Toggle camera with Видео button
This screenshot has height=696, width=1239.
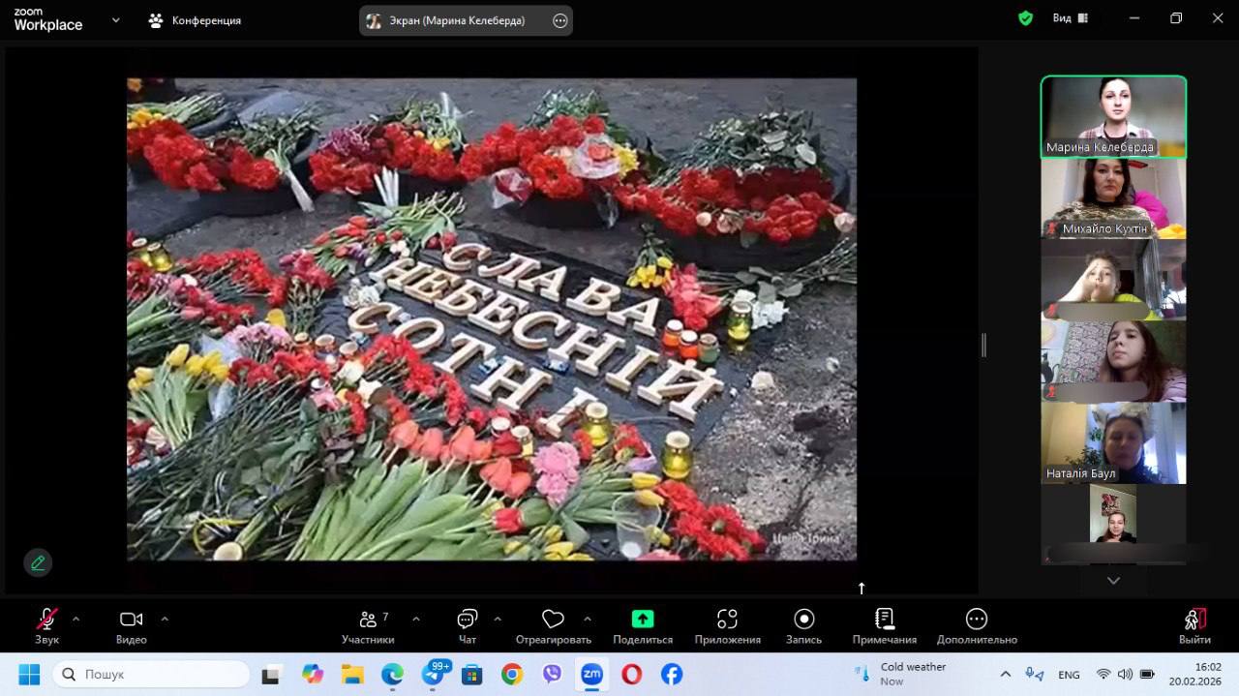pos(131,620)
